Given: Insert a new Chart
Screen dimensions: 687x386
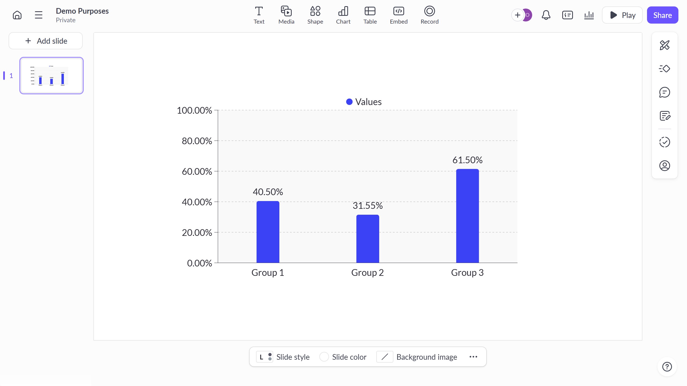Looking at the screenshot, I should pyautogui.click(x=343, y=15).
